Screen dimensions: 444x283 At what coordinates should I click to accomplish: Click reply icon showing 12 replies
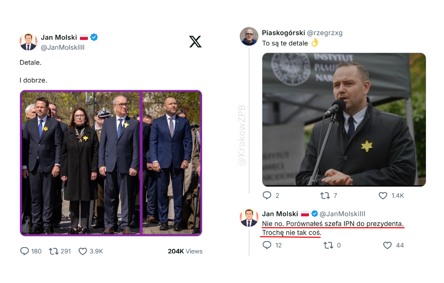(x=267, y=245)
